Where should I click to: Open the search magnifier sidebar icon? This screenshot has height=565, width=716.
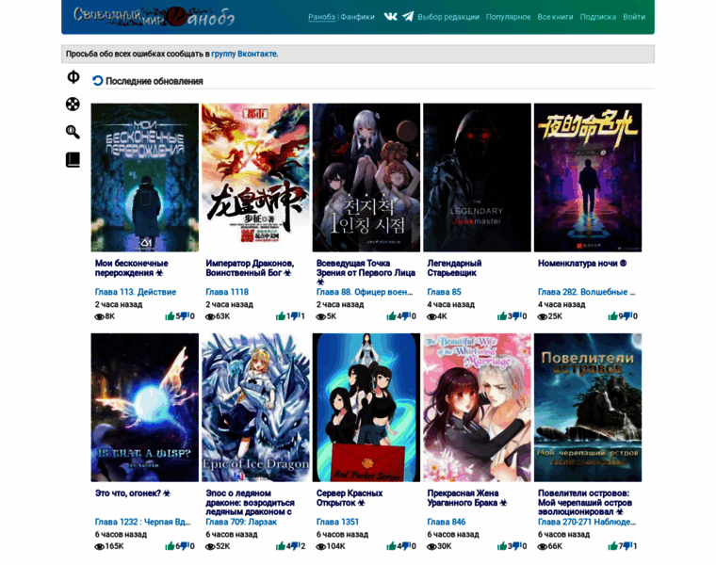[x=73, y=132]
